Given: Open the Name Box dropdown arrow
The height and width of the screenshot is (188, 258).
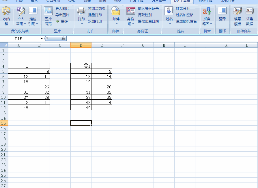Looking at the screenshot, I should click(42, 39).
